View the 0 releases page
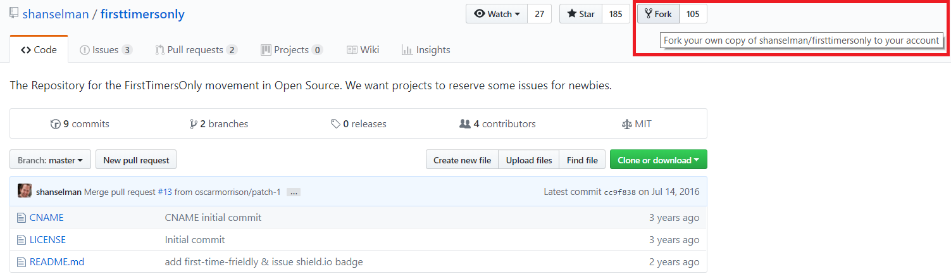Image resolution: width=951 pixels, height=276 pixels. coord(358,124)
